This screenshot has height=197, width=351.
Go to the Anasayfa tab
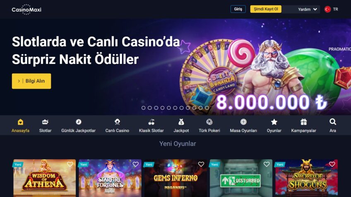[20, 126]
